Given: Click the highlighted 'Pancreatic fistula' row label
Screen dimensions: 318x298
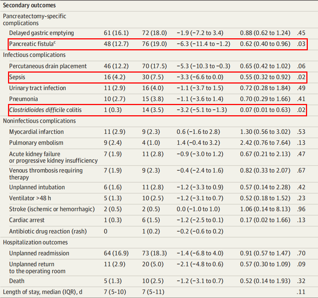Looking at the screenshot, I should tap(31, 44).
